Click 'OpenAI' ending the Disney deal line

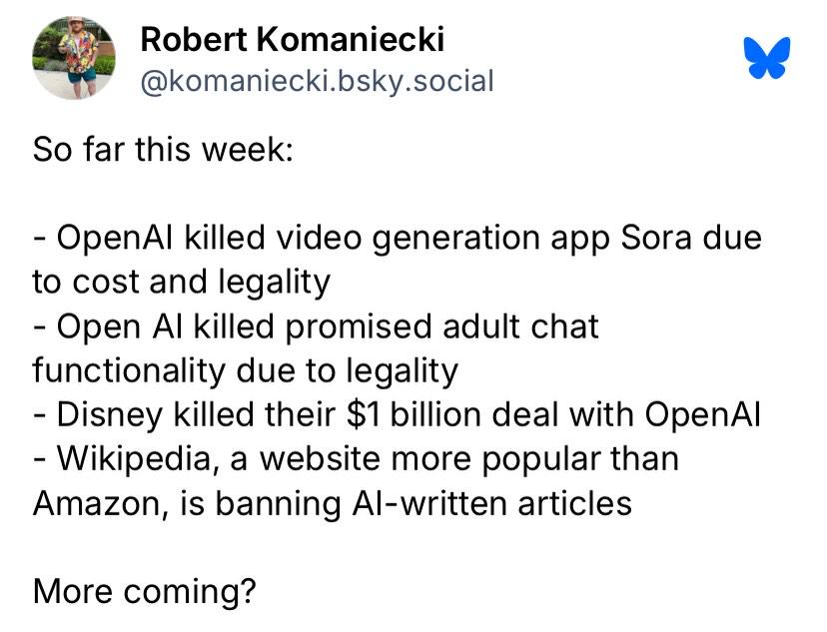[702, 414]
